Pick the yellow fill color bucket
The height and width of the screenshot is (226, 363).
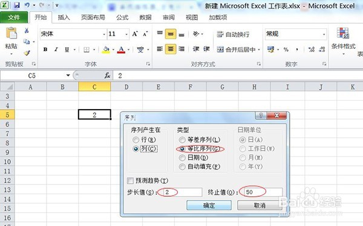click(106, 49)
